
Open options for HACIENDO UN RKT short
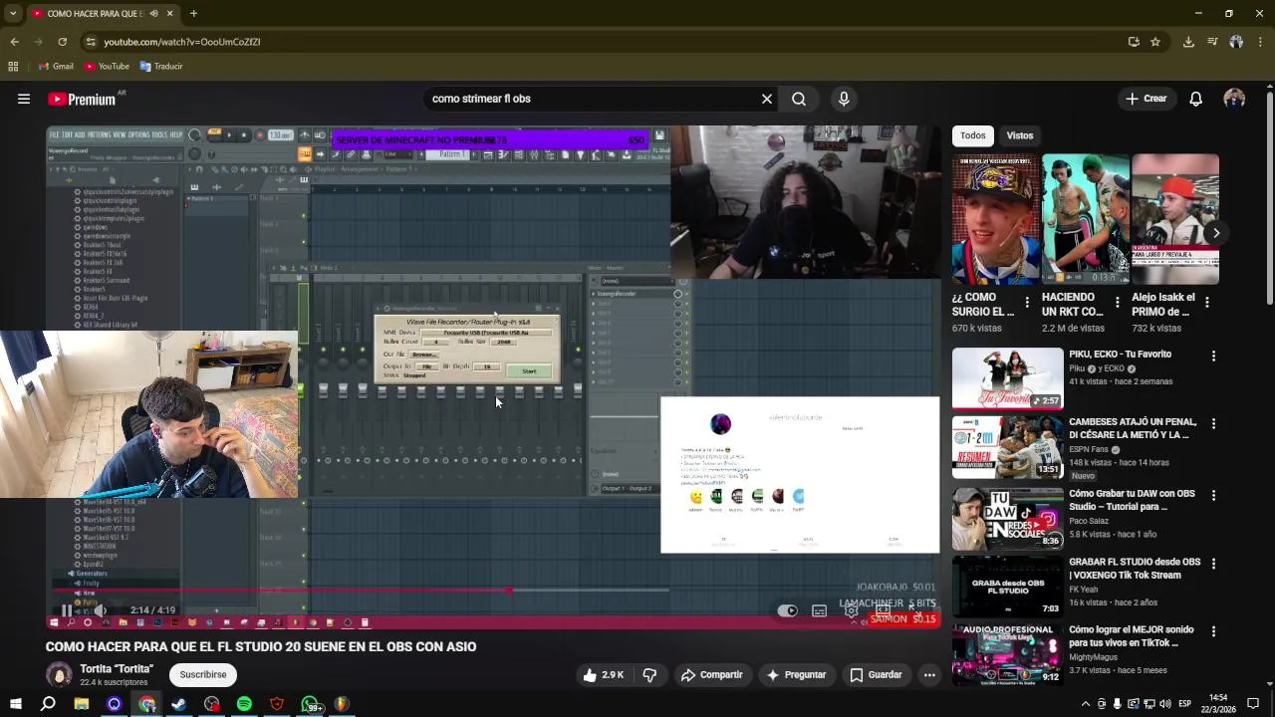click(x=1117, y=302)
